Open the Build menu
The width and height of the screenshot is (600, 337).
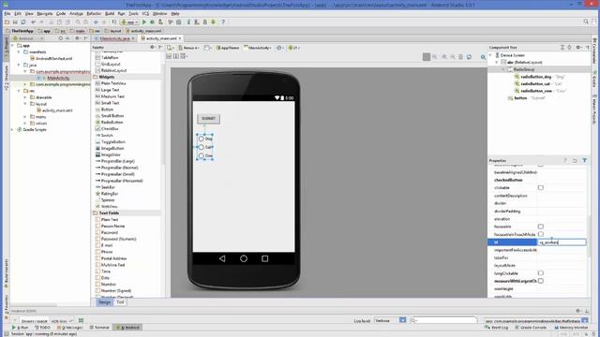[110, 13]
